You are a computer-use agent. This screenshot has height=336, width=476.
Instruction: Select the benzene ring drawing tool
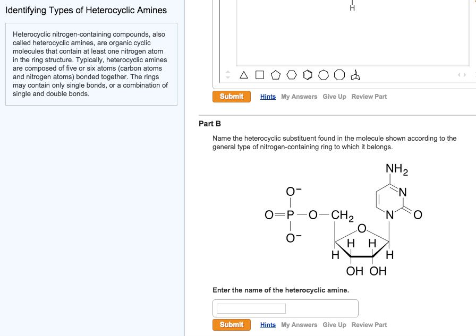[308, 75]
